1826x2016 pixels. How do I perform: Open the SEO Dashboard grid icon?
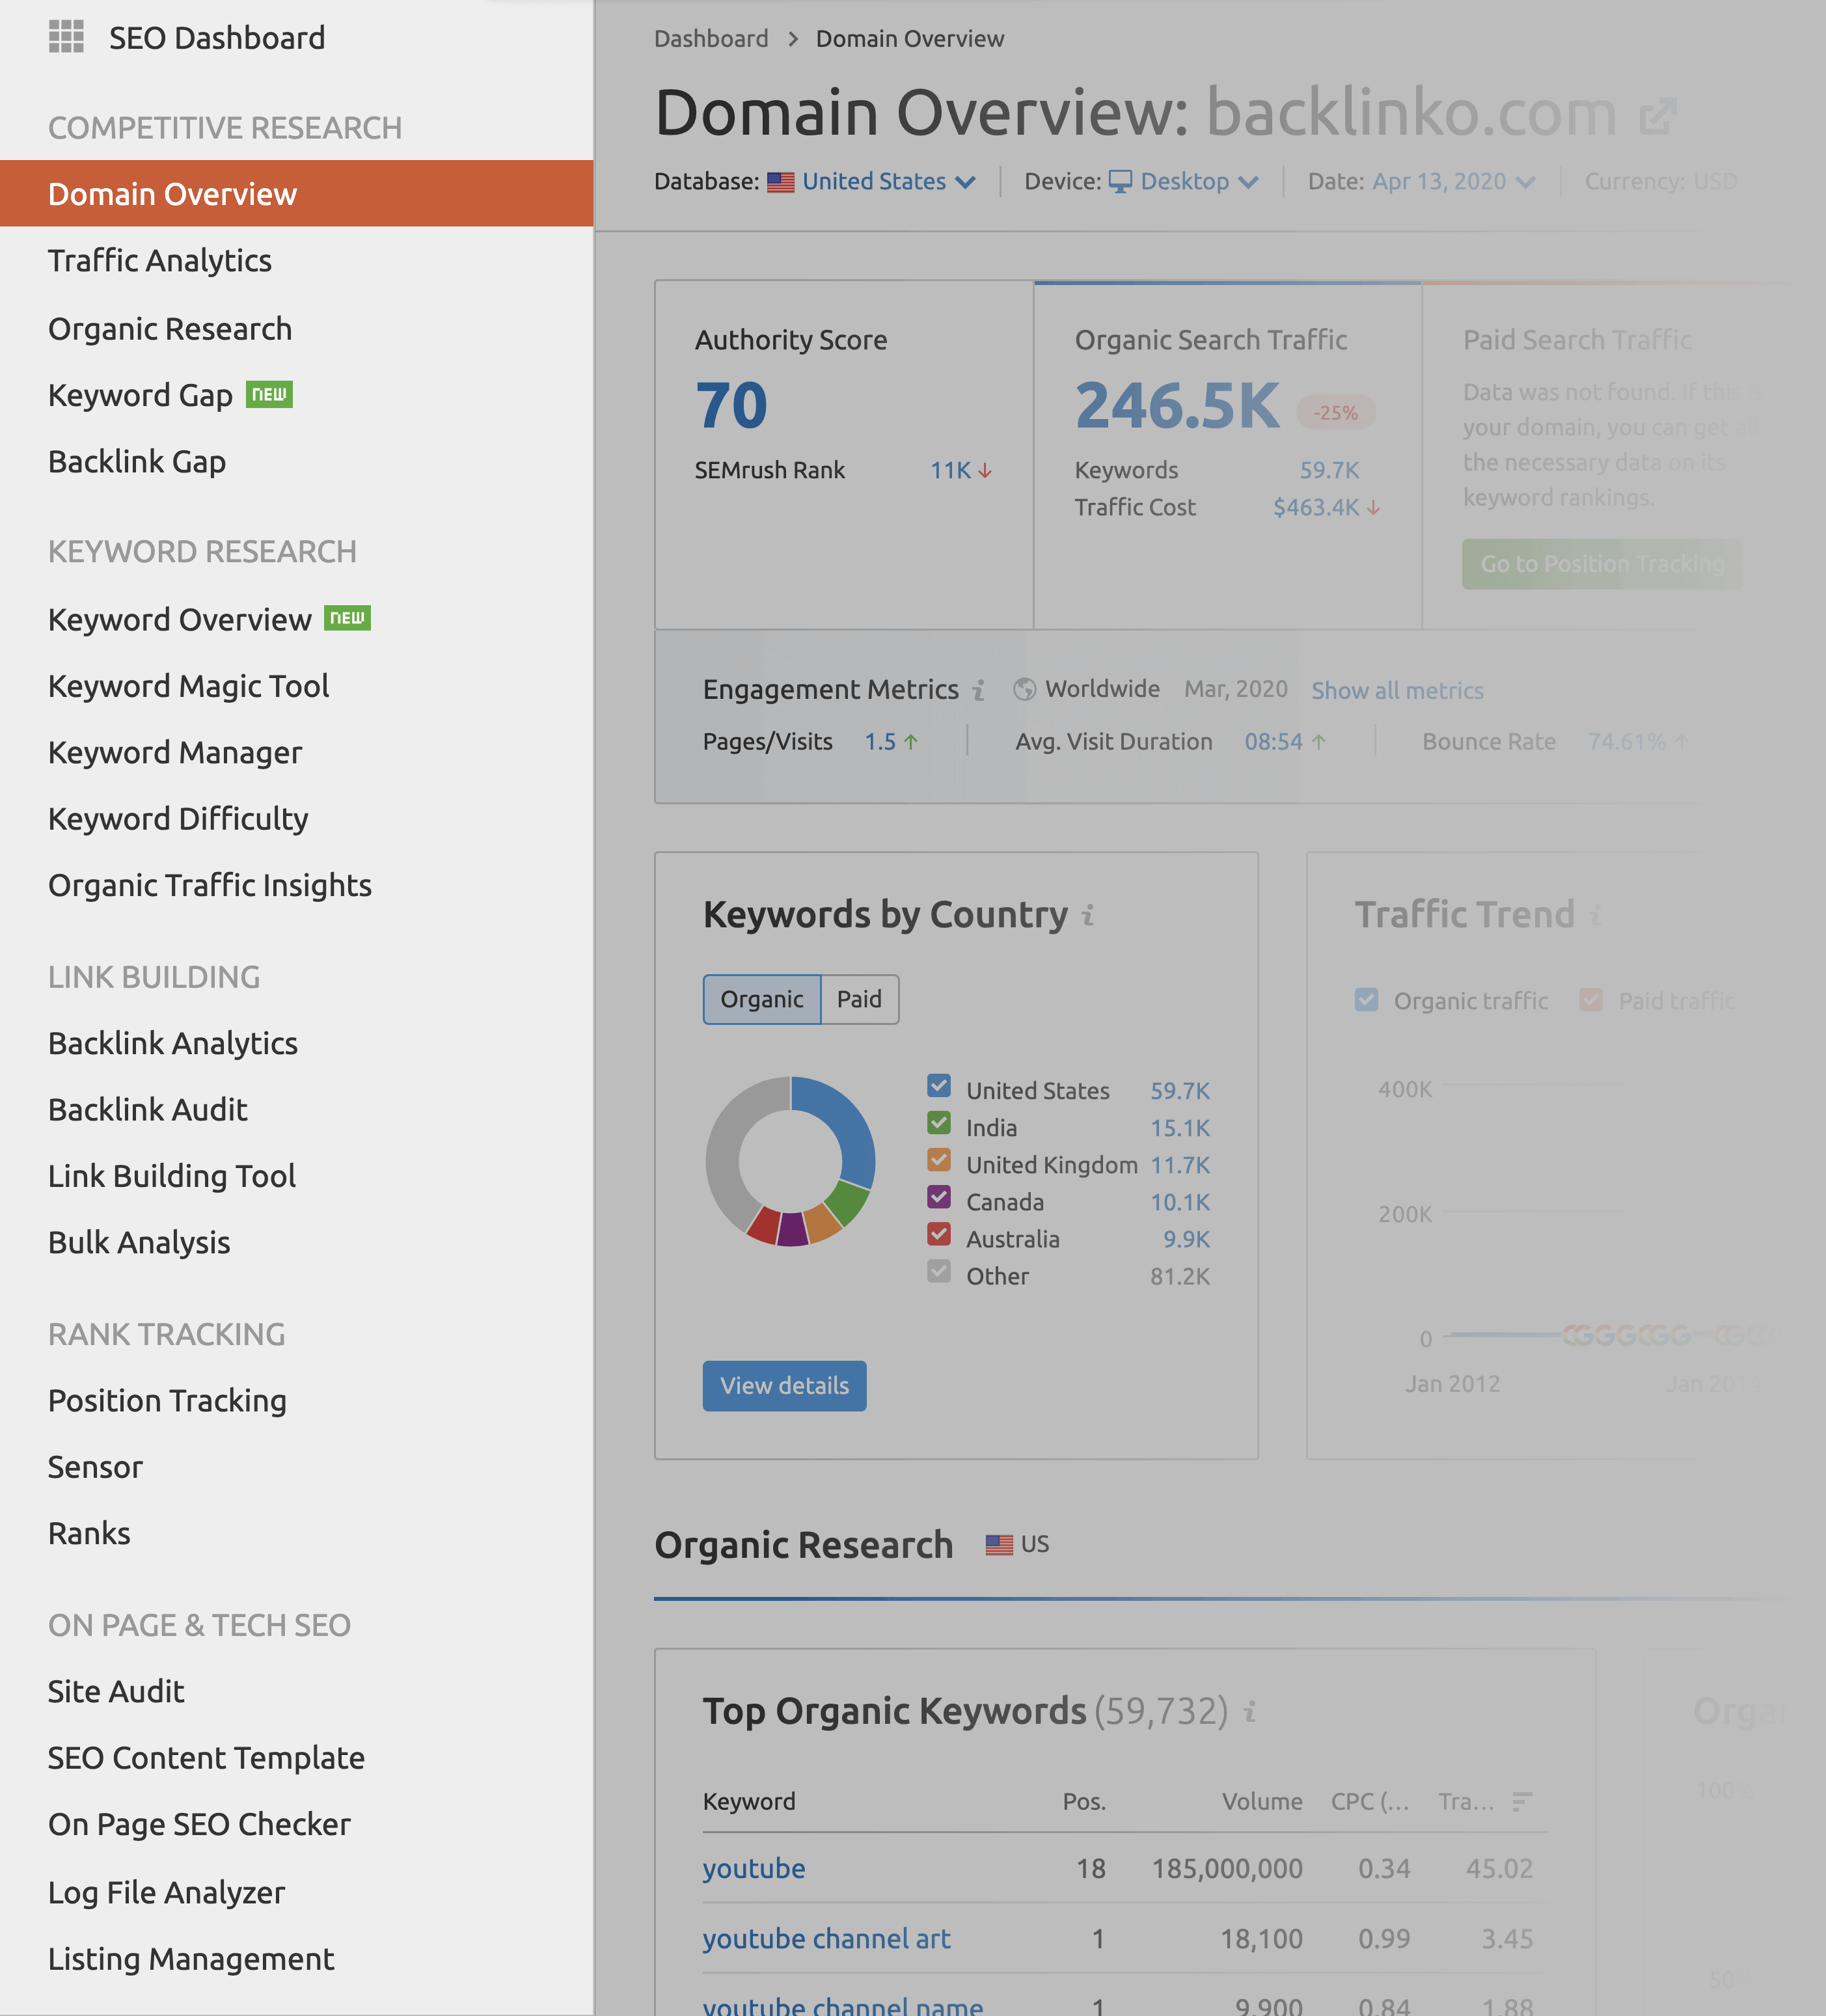click(x=66, y=37)
